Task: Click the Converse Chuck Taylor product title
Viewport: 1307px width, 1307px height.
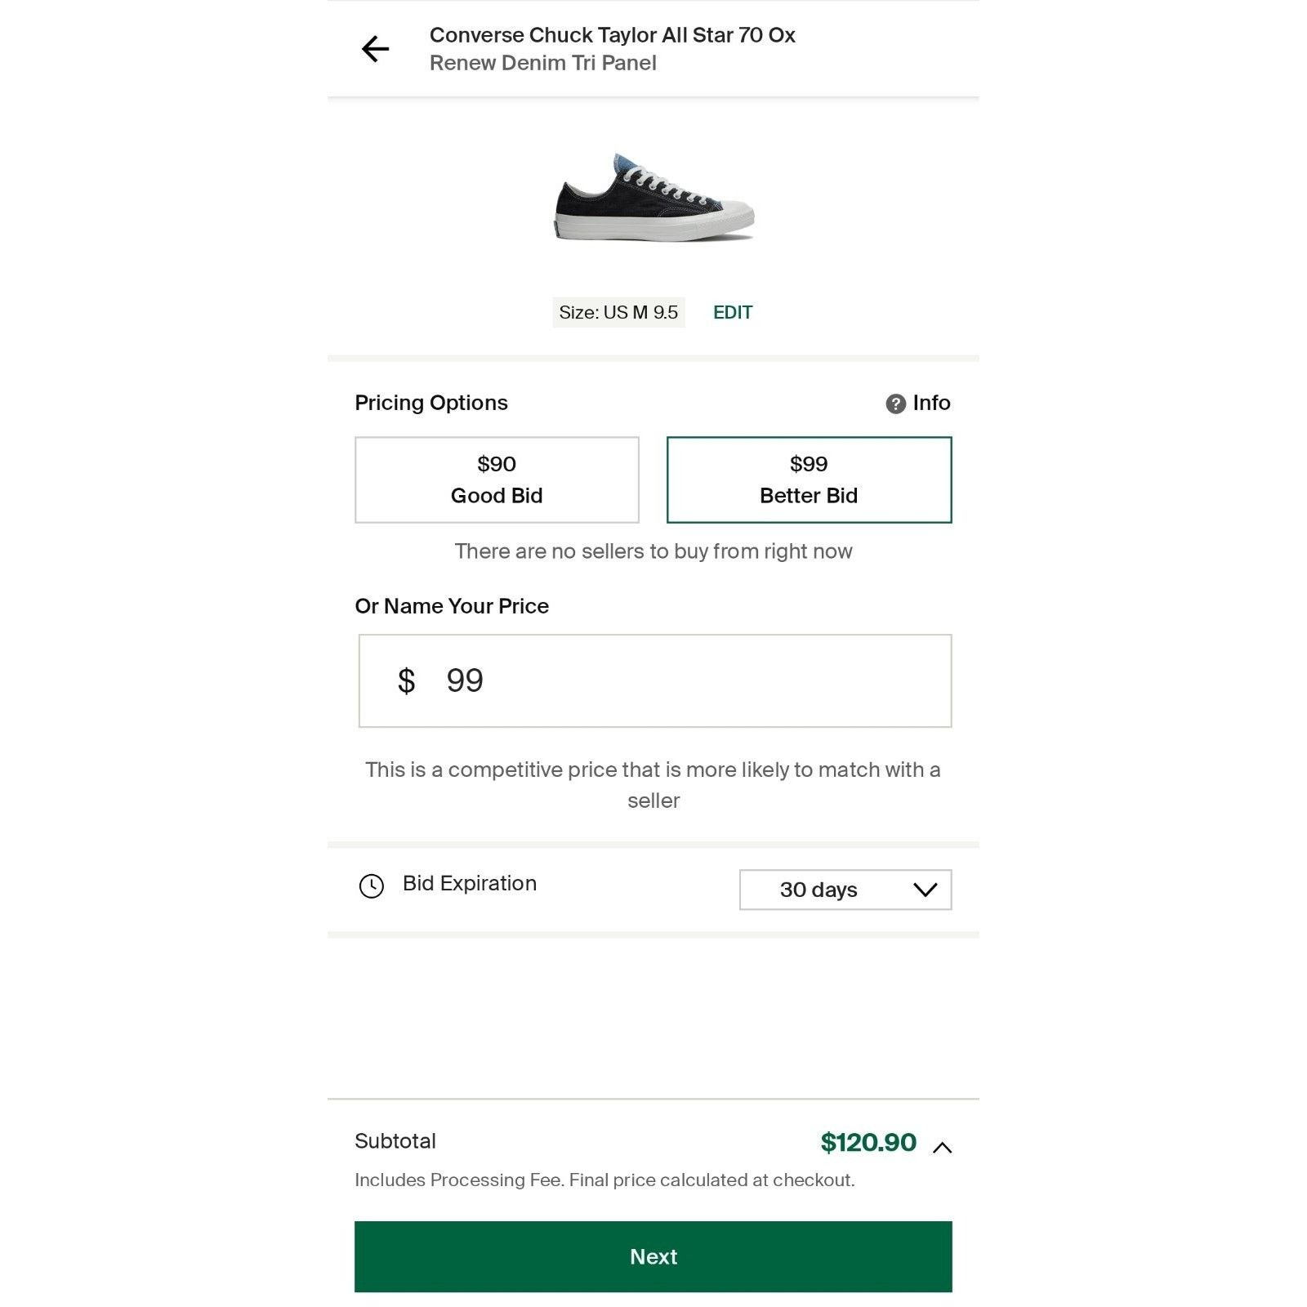Action: coord(612,35)
